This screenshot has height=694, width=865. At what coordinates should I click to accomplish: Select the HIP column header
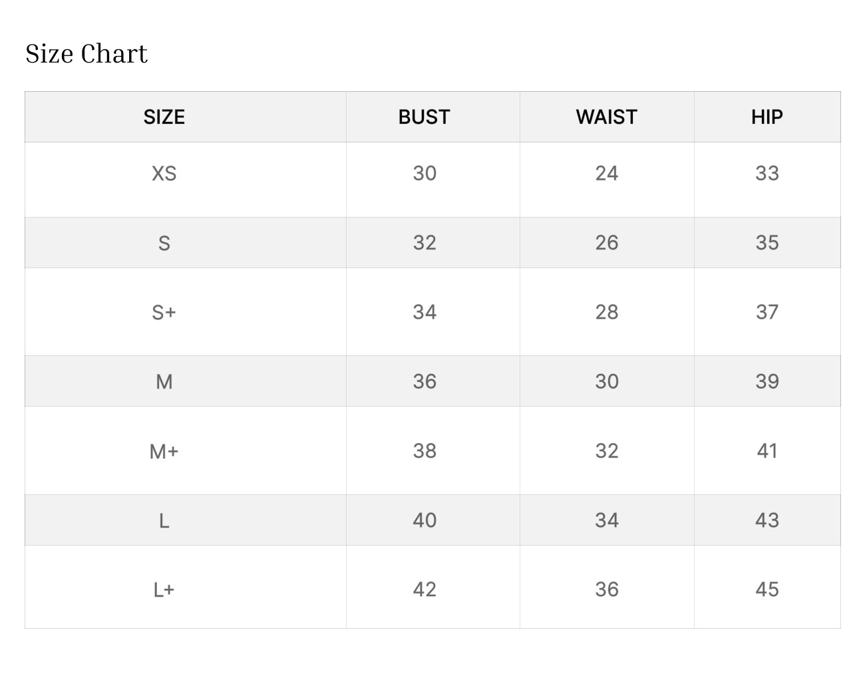click(x=767, y=117)
